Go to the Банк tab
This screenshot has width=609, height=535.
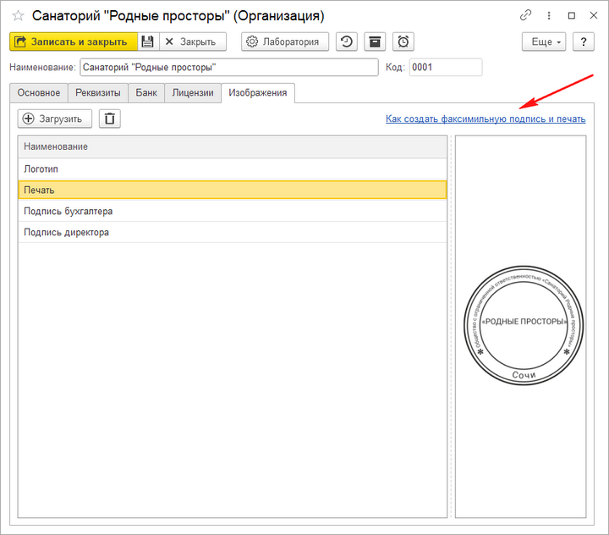point(145,93)
